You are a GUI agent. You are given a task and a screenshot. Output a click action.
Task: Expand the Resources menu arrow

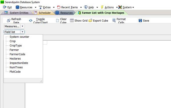[x=36, y=7]
